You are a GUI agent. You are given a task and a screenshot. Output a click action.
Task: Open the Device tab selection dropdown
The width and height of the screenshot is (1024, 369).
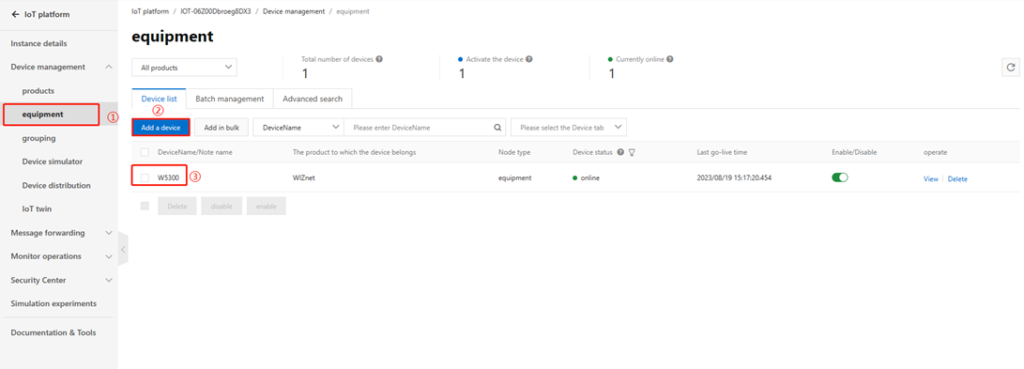click(569, 128)
